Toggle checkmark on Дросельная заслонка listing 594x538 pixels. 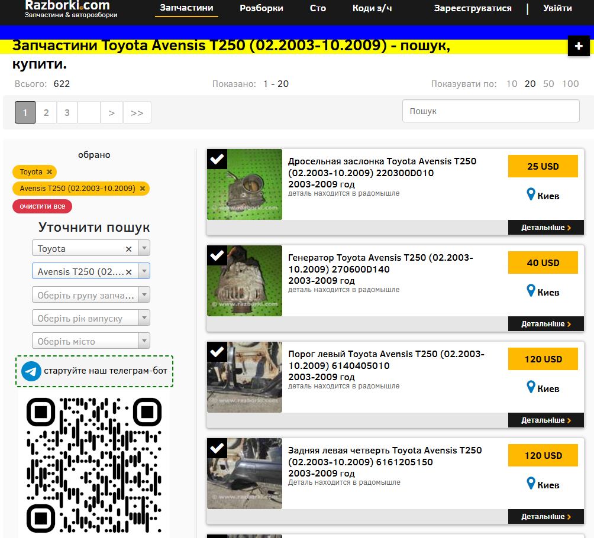point(217,159)
